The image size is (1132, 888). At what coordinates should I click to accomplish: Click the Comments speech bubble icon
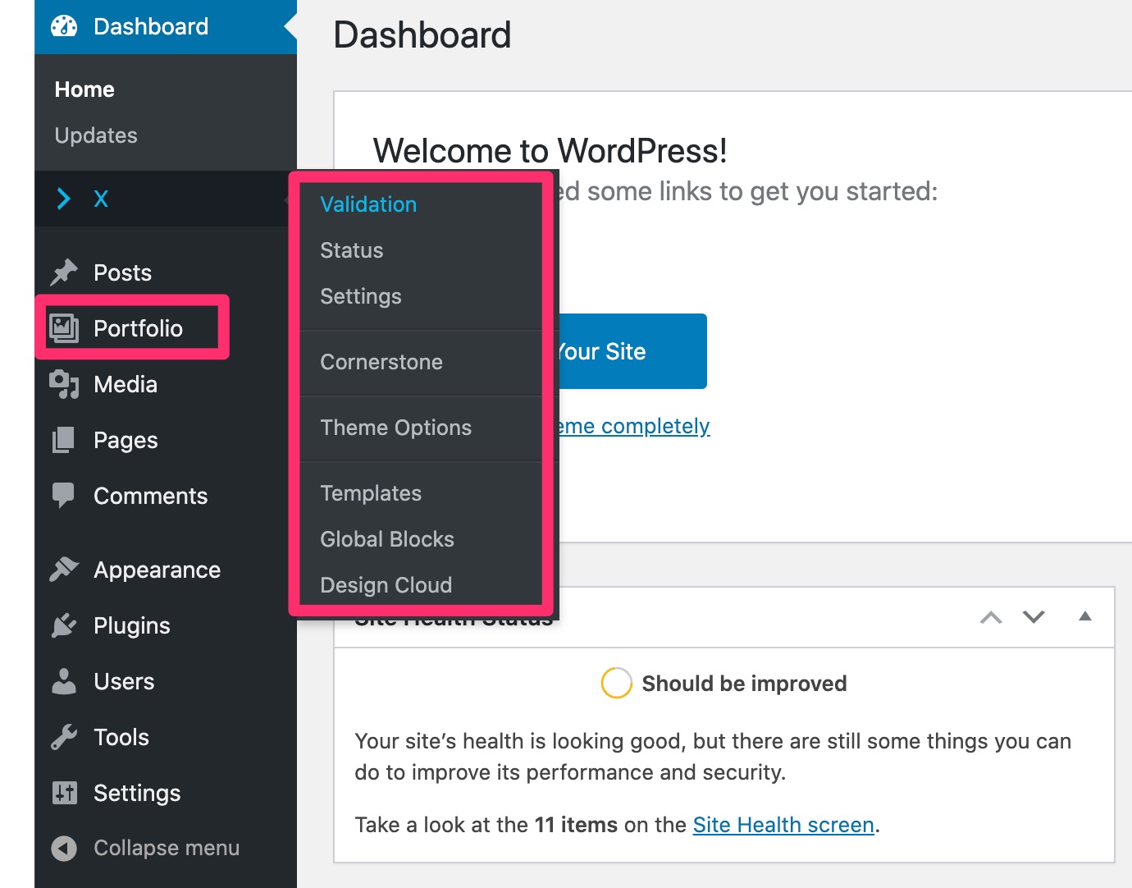coord(64,495)
